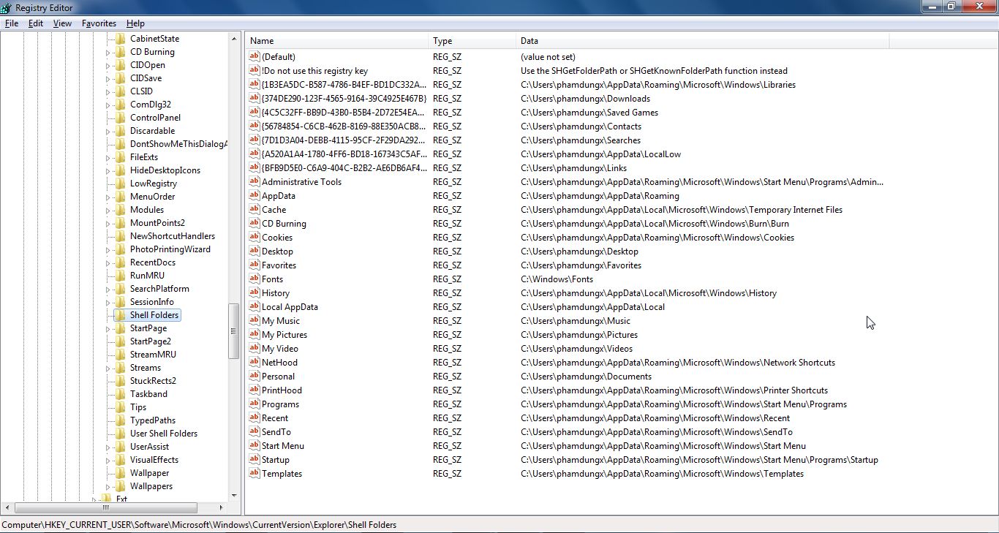The height and width of the screenshot is (533, 999).
Task: Open the File menu
Action: (12, 23)
